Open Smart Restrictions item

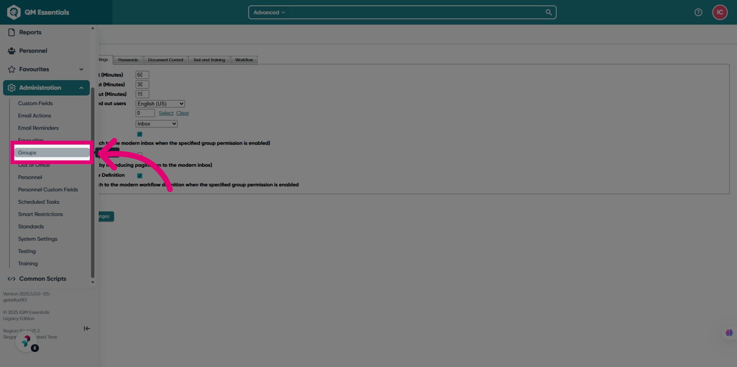(x=40, y=214)
